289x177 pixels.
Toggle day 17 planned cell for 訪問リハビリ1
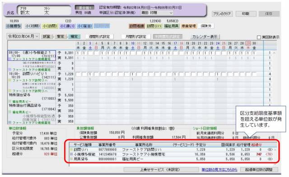pyautogui.click(x=175, y=74)
